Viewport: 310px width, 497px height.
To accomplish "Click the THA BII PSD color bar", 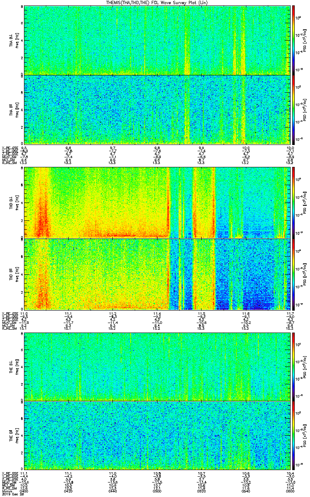I will [293, 109].
